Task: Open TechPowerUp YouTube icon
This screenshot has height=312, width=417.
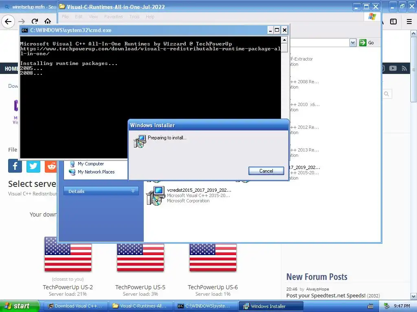Action: pyautogui.click(x=393, y=68)
